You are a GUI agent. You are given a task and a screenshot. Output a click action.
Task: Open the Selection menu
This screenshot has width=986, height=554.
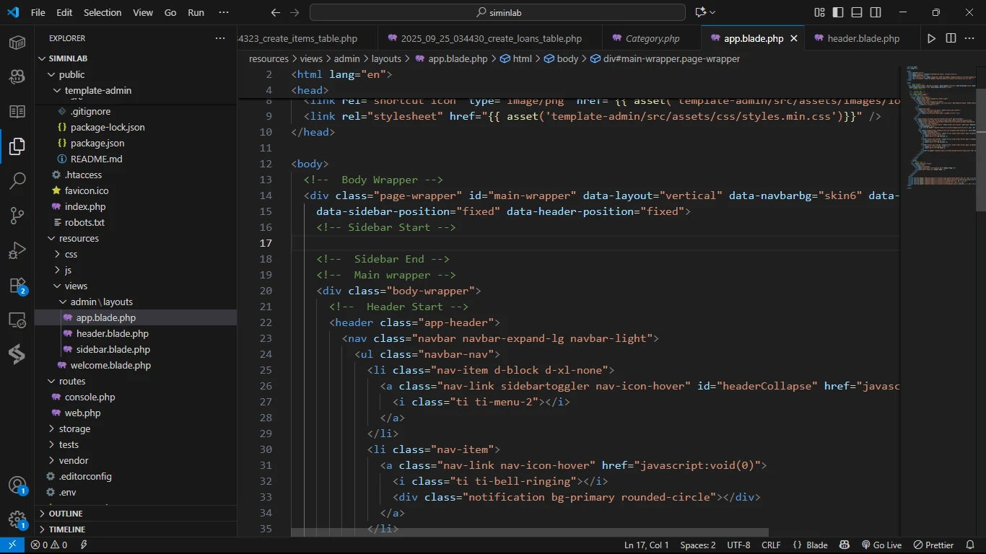coord(102,12)
